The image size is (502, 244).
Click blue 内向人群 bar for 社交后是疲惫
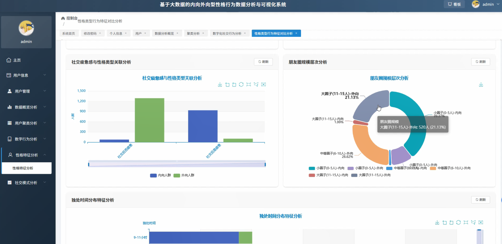coord(203,126)
